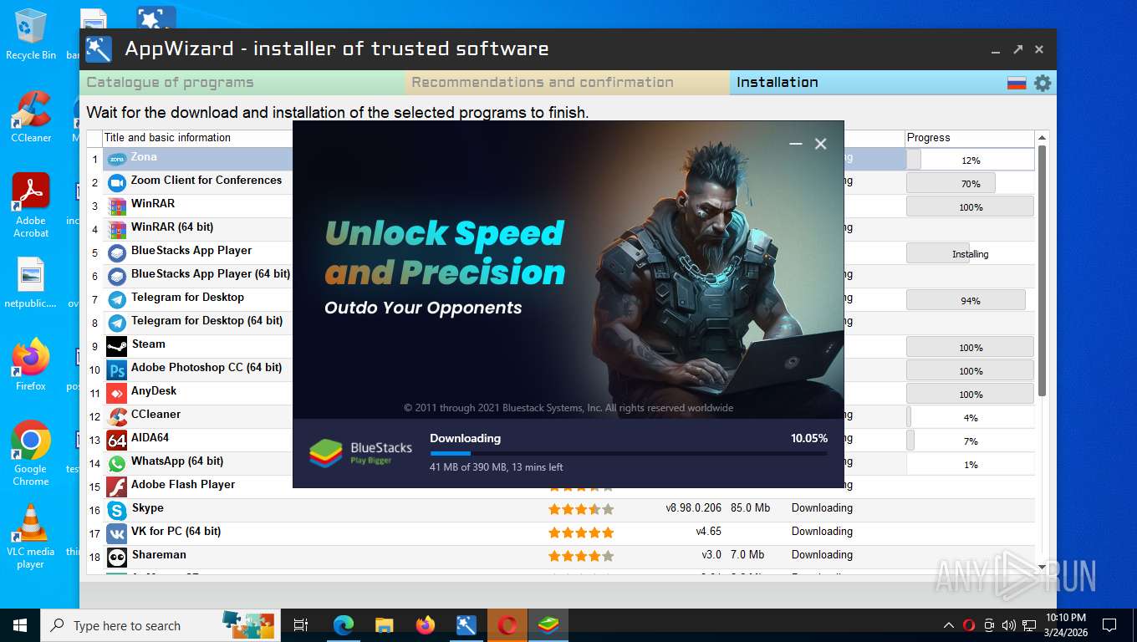Click the AppWizard wand logo in title bar
Image resolution: width=1137 pixels, height=642 pixels.
99,49
